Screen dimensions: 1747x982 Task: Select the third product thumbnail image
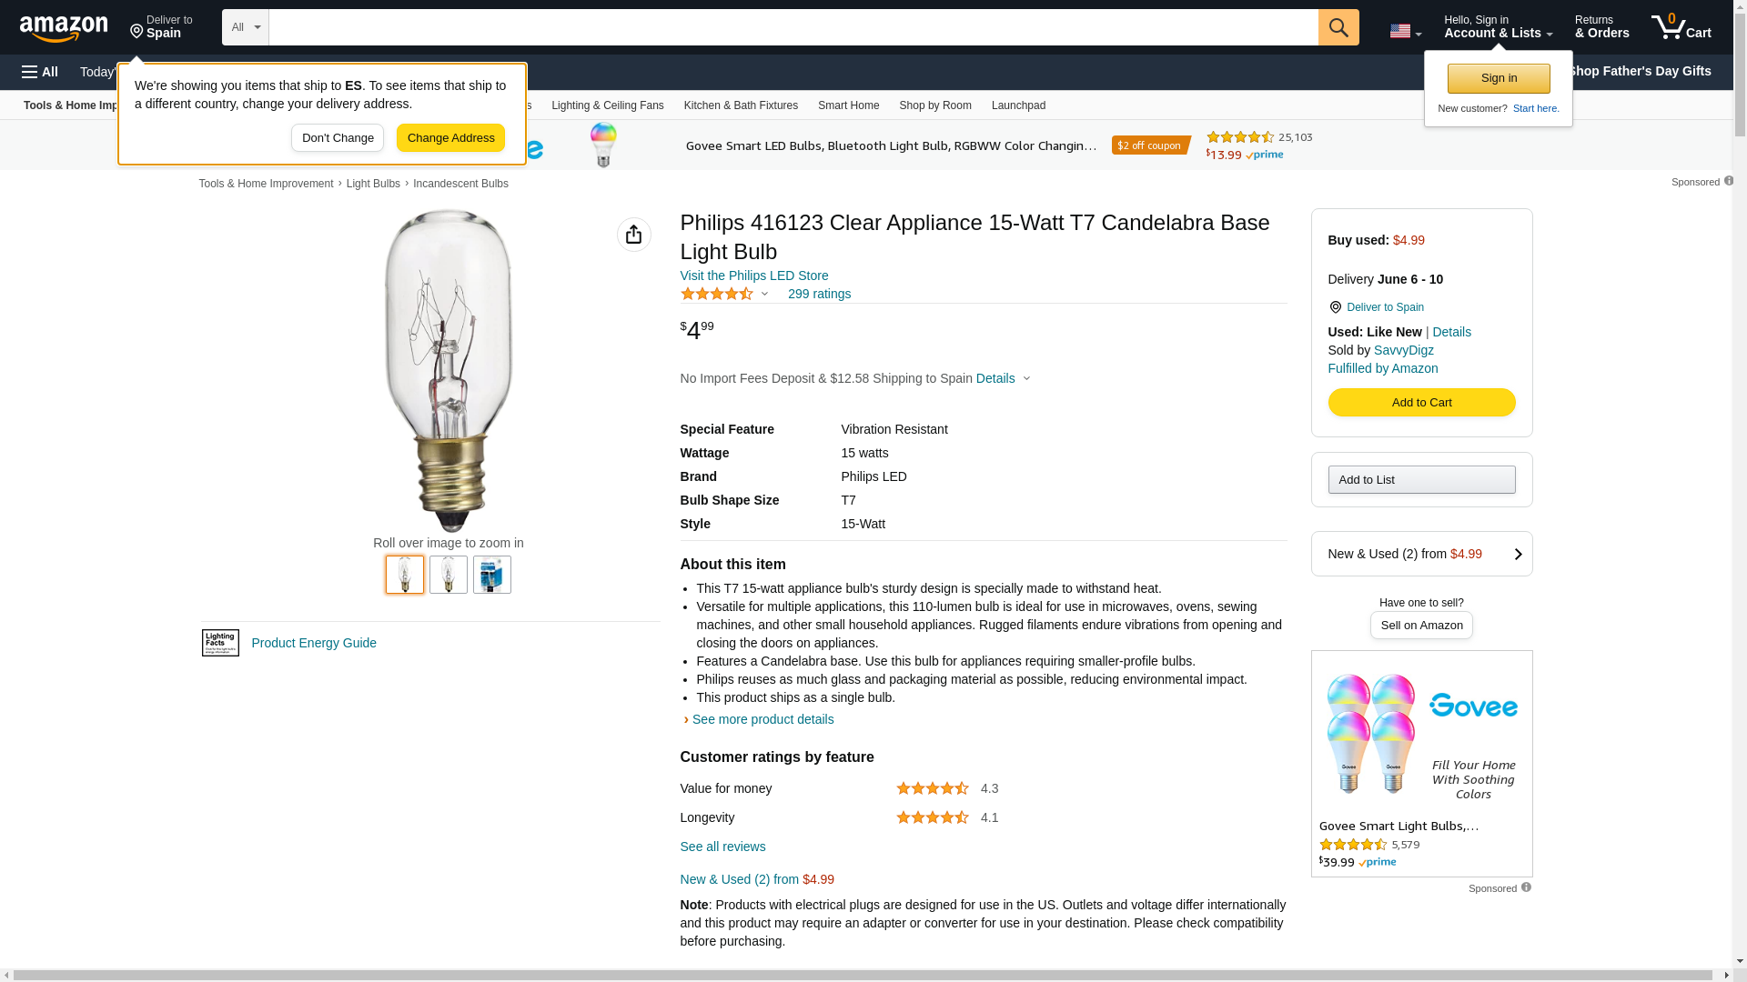point(492,575)
